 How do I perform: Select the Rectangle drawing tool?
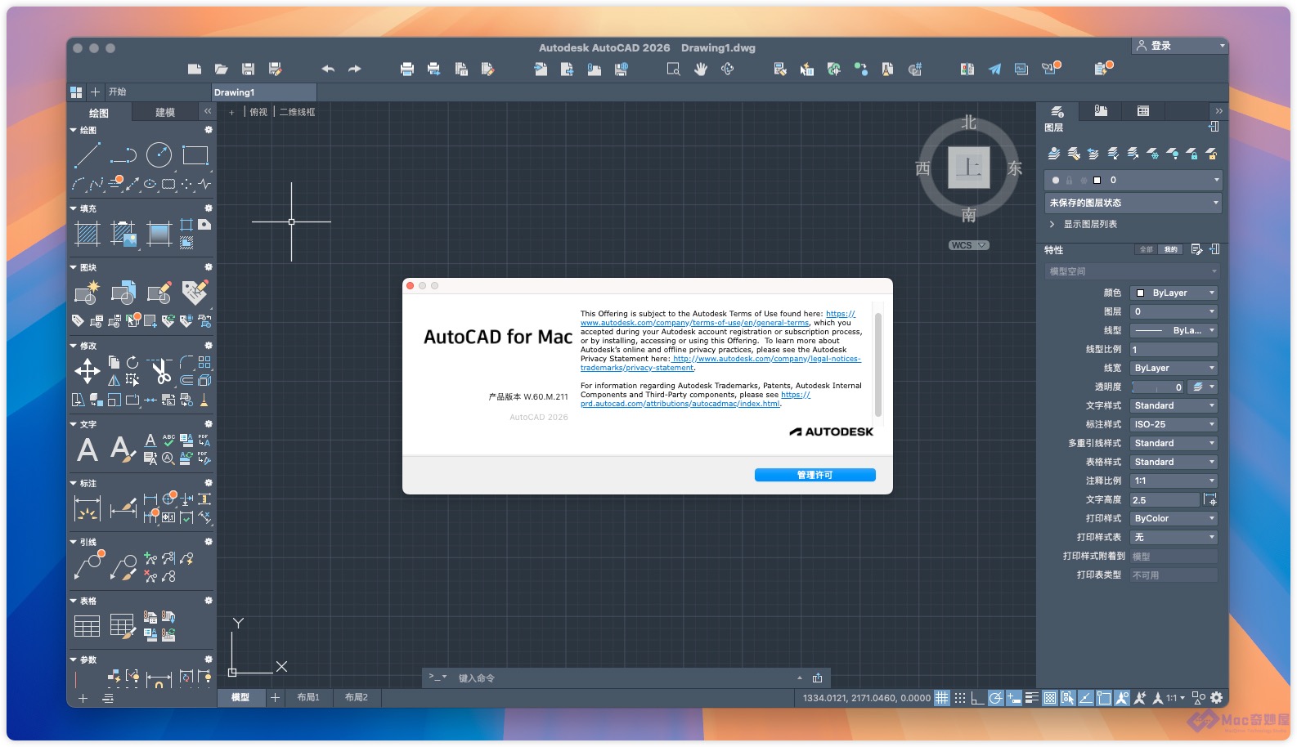coord(195,154)
